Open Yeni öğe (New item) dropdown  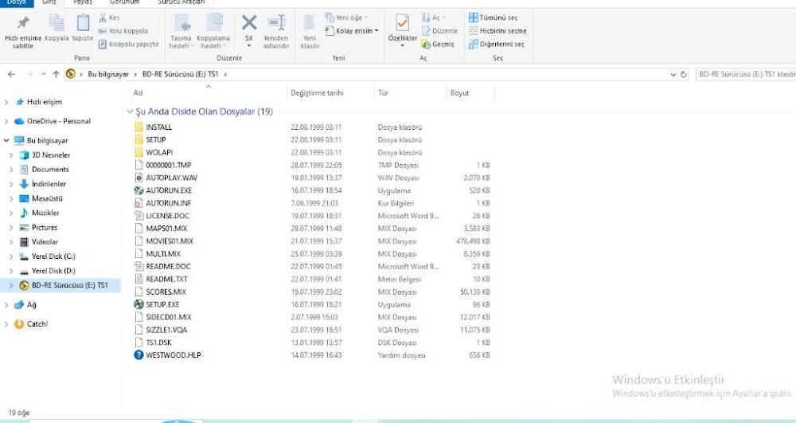click(x=347, y=18)
